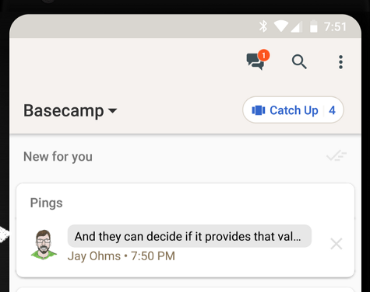The image size is (370, 292).
Task: Open search with the magnifying glass
Action: coord(299,62)
